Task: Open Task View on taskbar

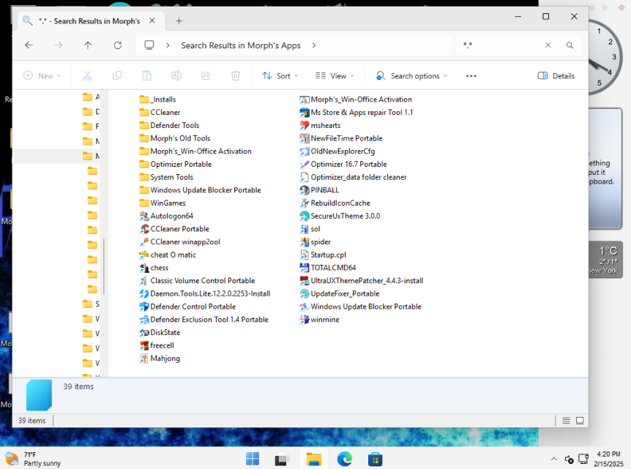Action: click(x=282, y=459)
